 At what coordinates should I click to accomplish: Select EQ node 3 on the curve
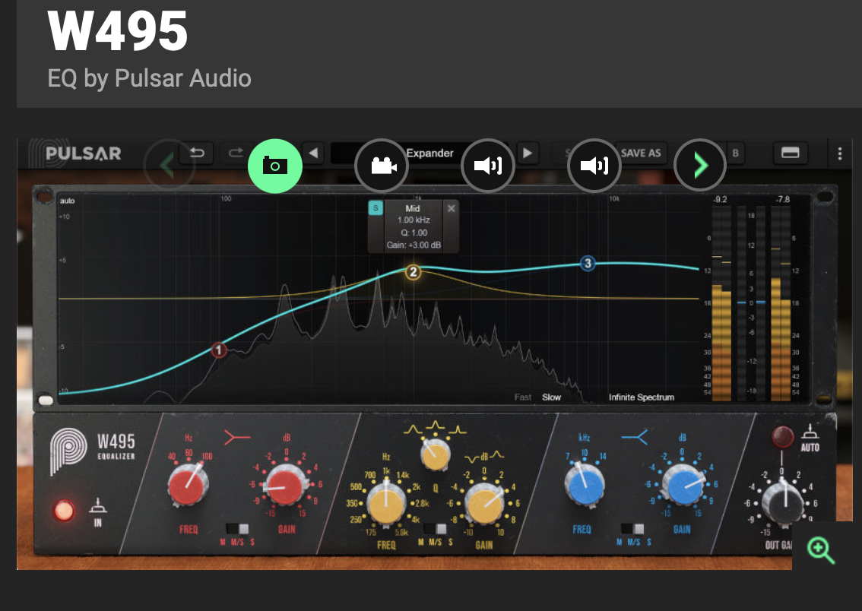tap(588, 263)
